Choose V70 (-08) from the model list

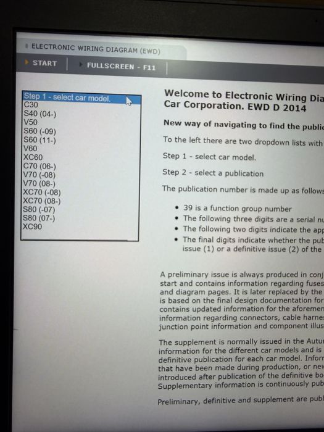pos(80,175)
